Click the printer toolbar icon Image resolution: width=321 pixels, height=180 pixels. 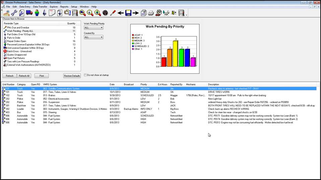click(151, 13)
